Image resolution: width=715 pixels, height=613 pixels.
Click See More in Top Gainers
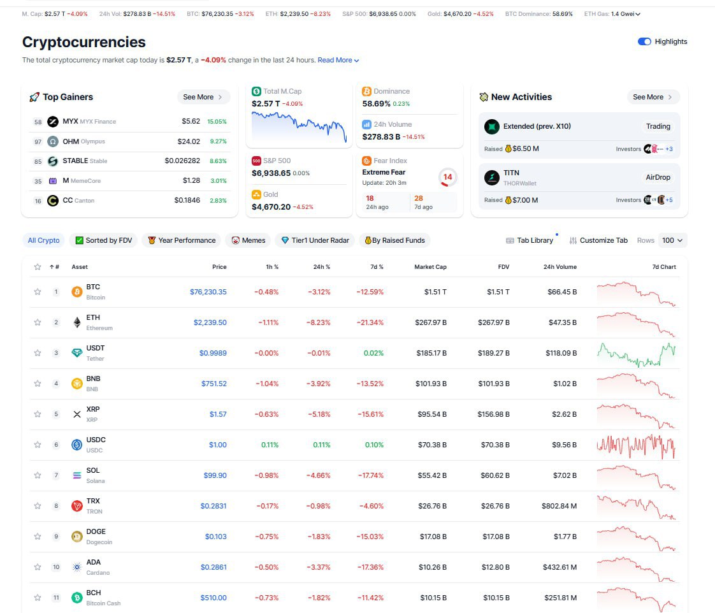pyautogui.click(x=203, y=97)
